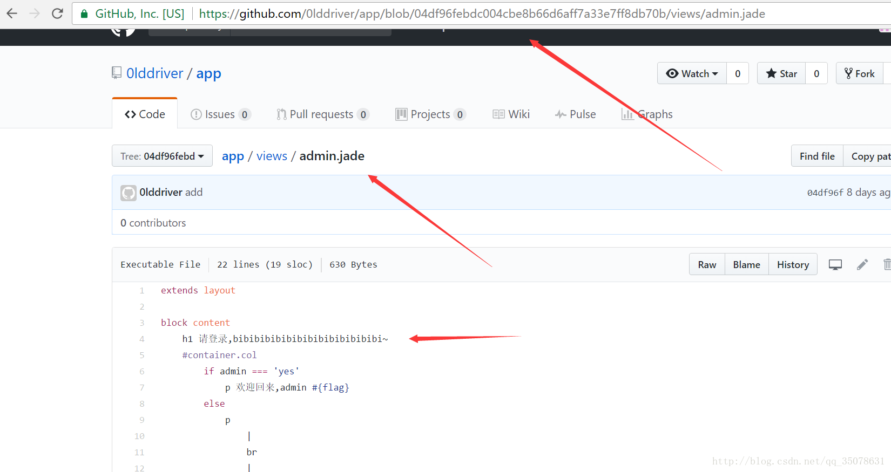Click the views breadcrumb link
The image size is (891, 472).
click(272, 156)
